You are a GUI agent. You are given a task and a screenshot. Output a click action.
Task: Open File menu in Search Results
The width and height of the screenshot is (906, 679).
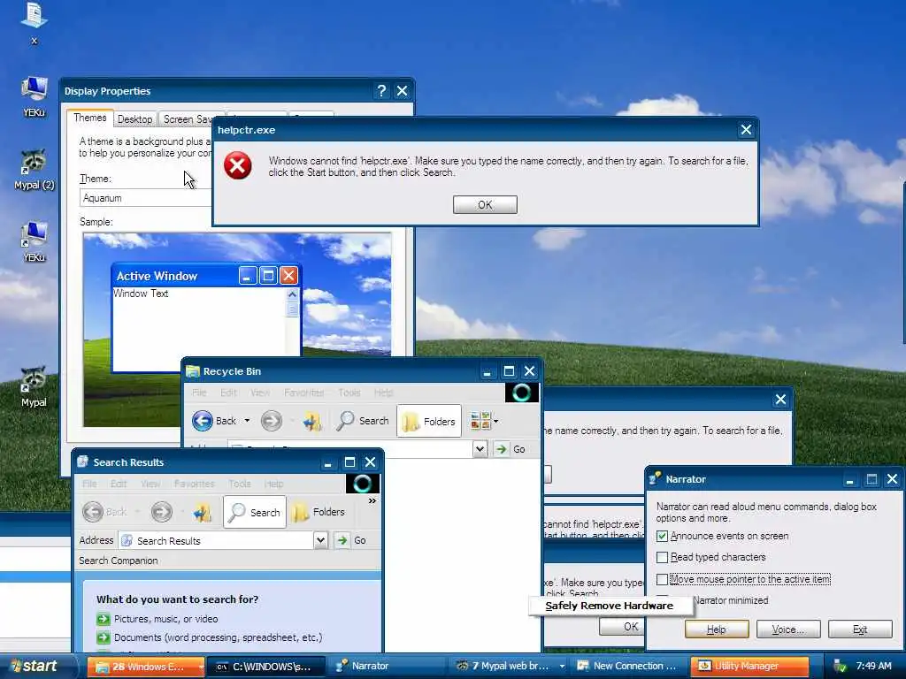click(x=89, y=484)
